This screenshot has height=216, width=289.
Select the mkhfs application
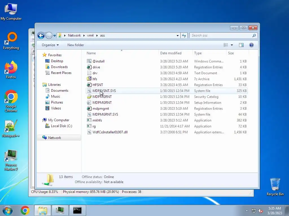tap(167, 120)
